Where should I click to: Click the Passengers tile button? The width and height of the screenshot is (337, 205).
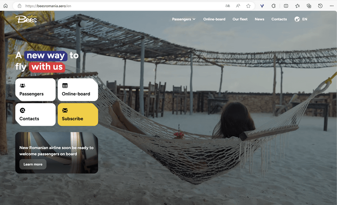tap(35, 89)
